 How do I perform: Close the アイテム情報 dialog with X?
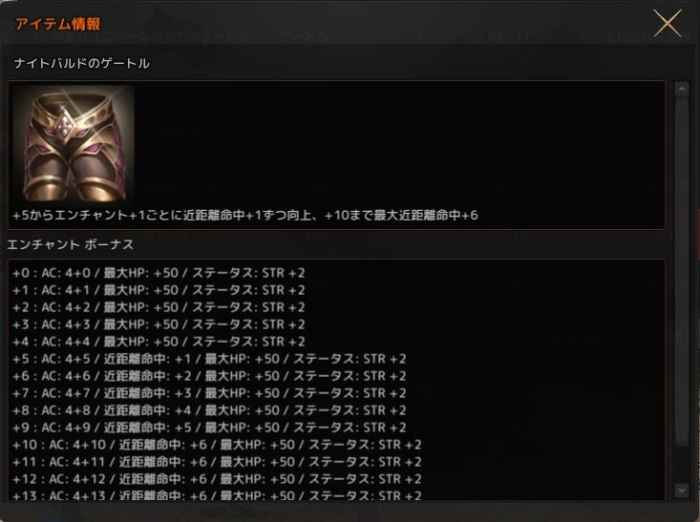coord(667,23)
